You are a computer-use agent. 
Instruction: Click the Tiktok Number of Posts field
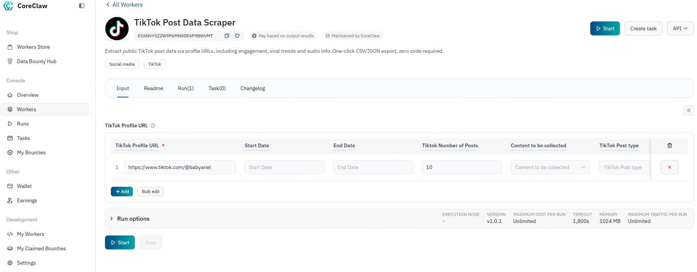[x=461, y=167]
